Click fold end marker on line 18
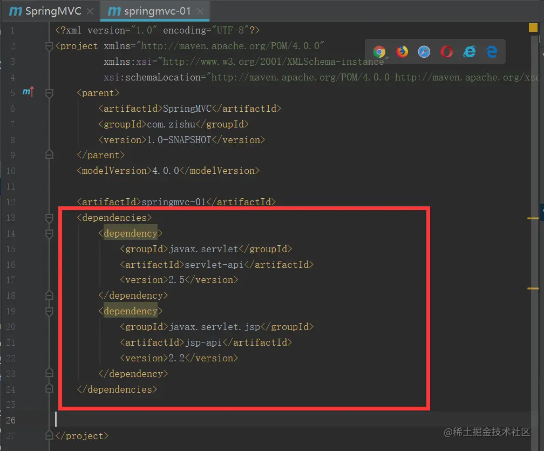Viewport: 544px width, 451px height. point(49,295)
